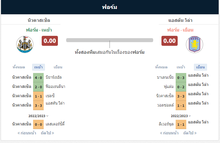Screen dimensions: 220x143
Task: Select the เหย้า filter under Aston Villa
Action: pos(181,67)
